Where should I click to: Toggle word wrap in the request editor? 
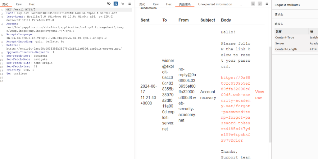pyautogui.click(x=116, y=4)
